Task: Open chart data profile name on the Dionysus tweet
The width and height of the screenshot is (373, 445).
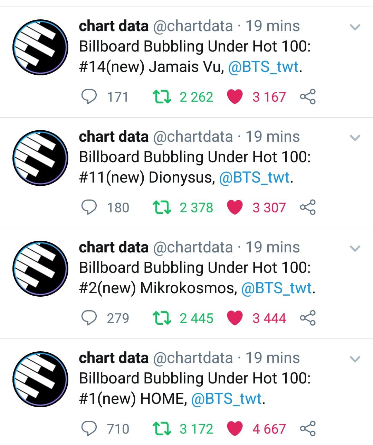Action: coord(114,137)
